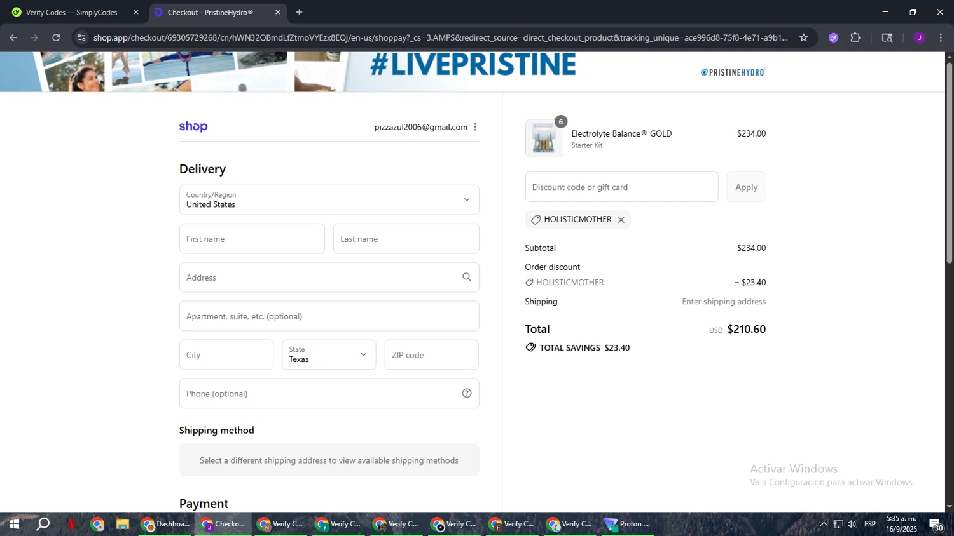This screenshot has height=536, width=954.
Task: Open the account options menu beside email
Action: click(475, 127)
